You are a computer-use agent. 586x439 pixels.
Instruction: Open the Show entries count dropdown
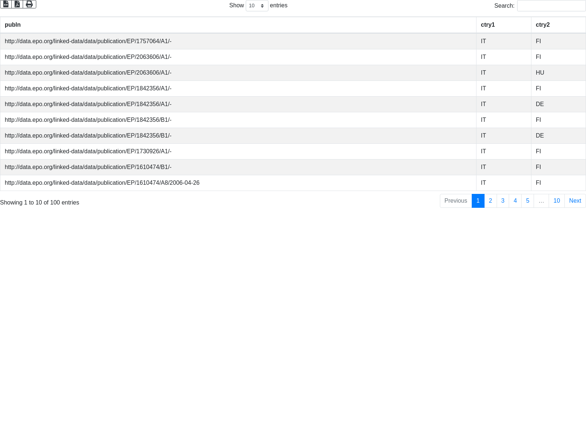pyautogui.click(x=257, y=6)
